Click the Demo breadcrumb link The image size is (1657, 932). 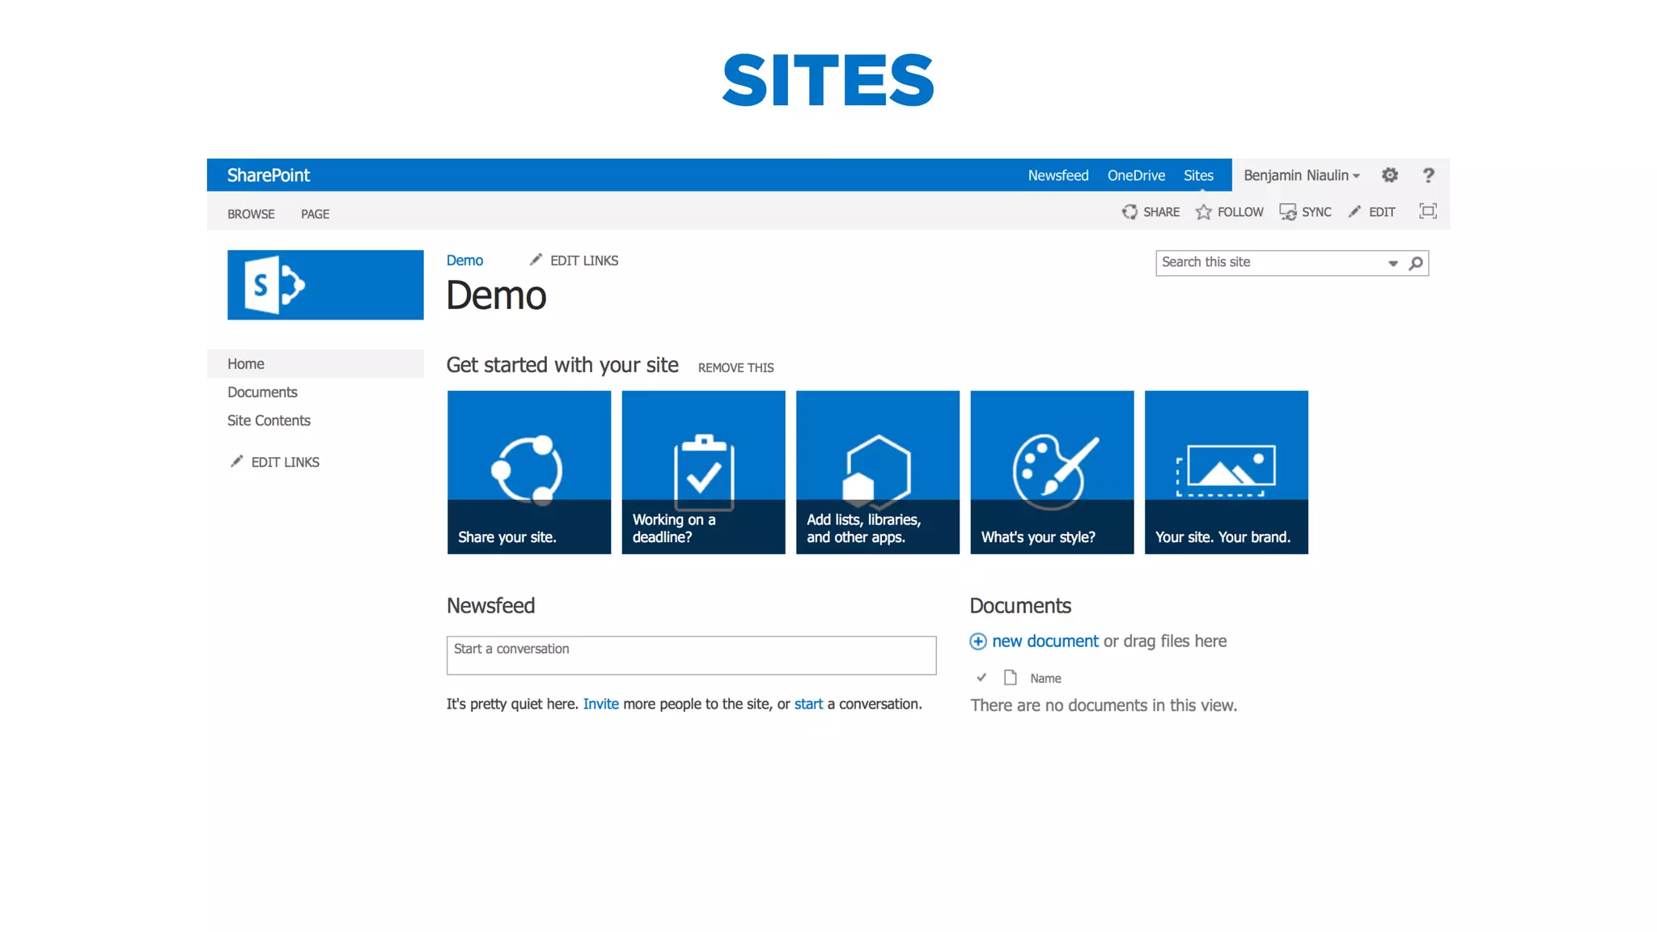[x=464, y=261]
